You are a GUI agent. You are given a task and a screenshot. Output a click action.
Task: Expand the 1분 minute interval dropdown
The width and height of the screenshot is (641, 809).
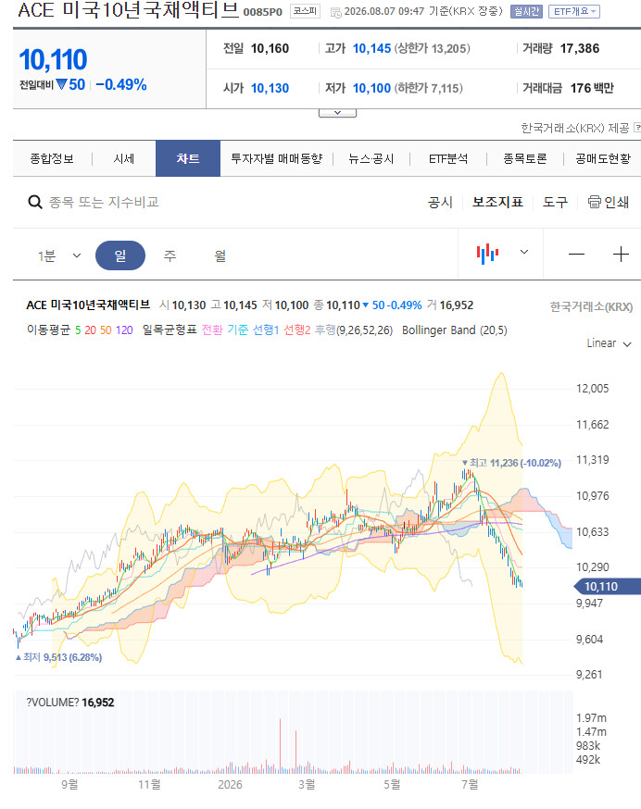pos(59,255)
